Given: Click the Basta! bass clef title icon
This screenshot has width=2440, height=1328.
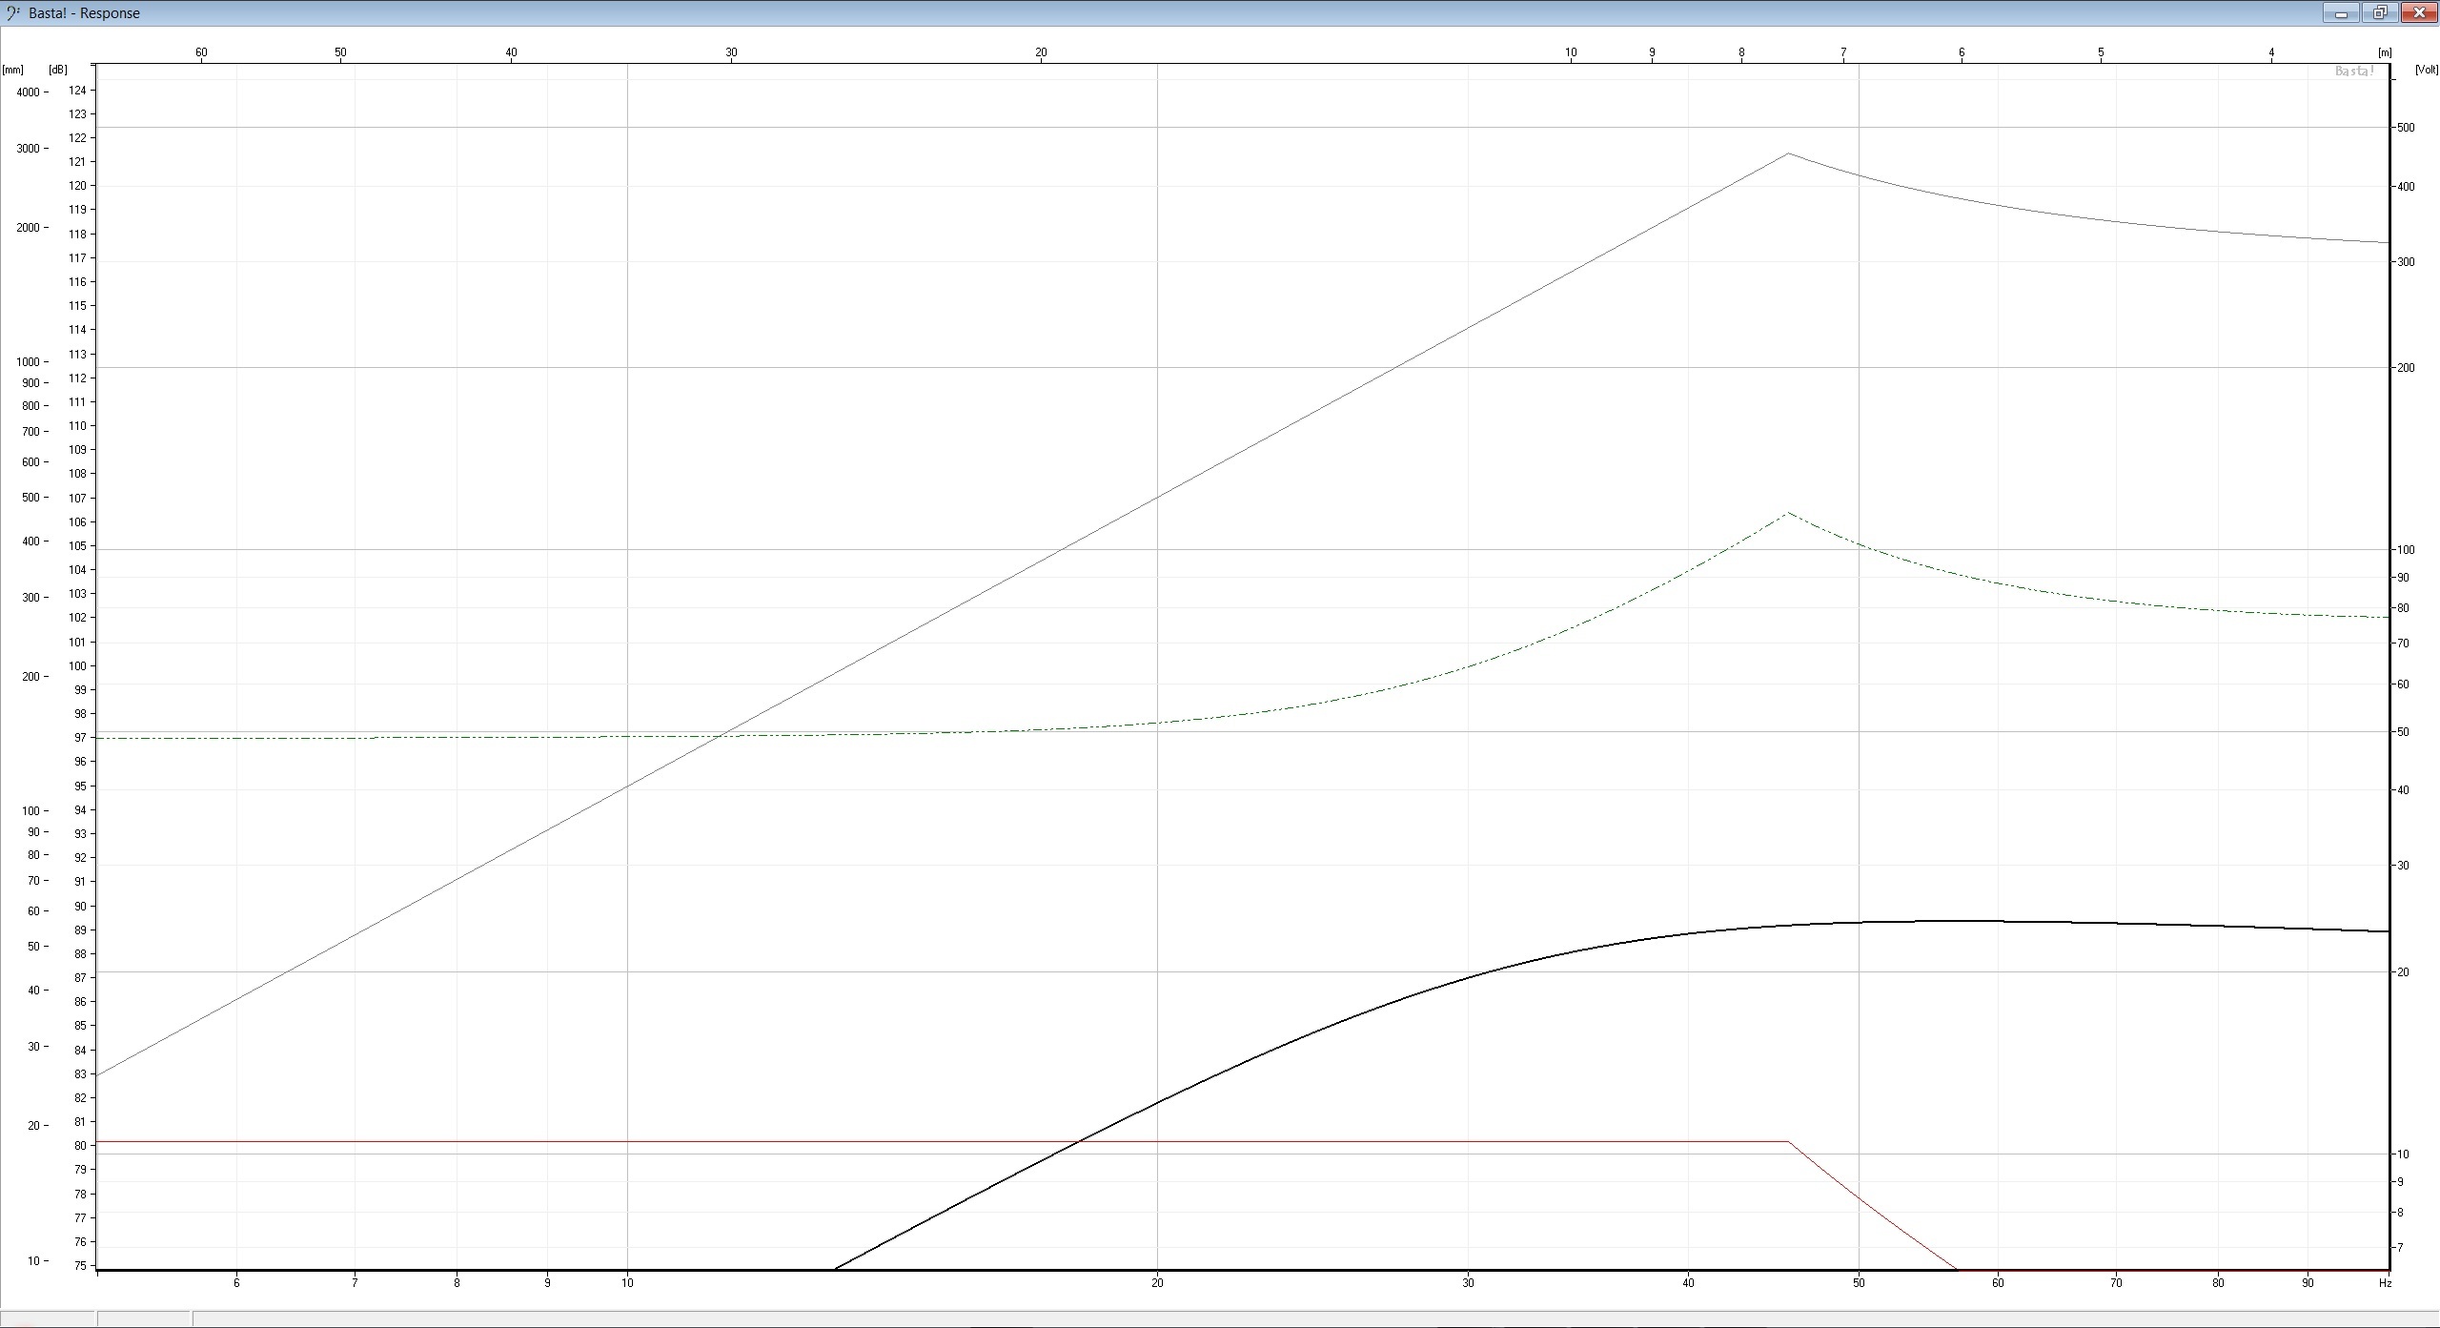Looking at the screenshot, I should [x=13, y=12].
